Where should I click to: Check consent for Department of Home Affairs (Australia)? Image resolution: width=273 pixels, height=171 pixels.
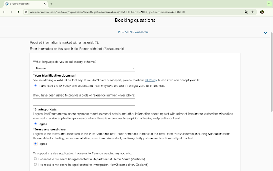(x=35, y=159)
